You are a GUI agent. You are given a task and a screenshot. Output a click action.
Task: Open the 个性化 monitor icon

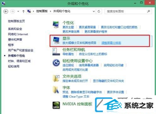point(56,25)
